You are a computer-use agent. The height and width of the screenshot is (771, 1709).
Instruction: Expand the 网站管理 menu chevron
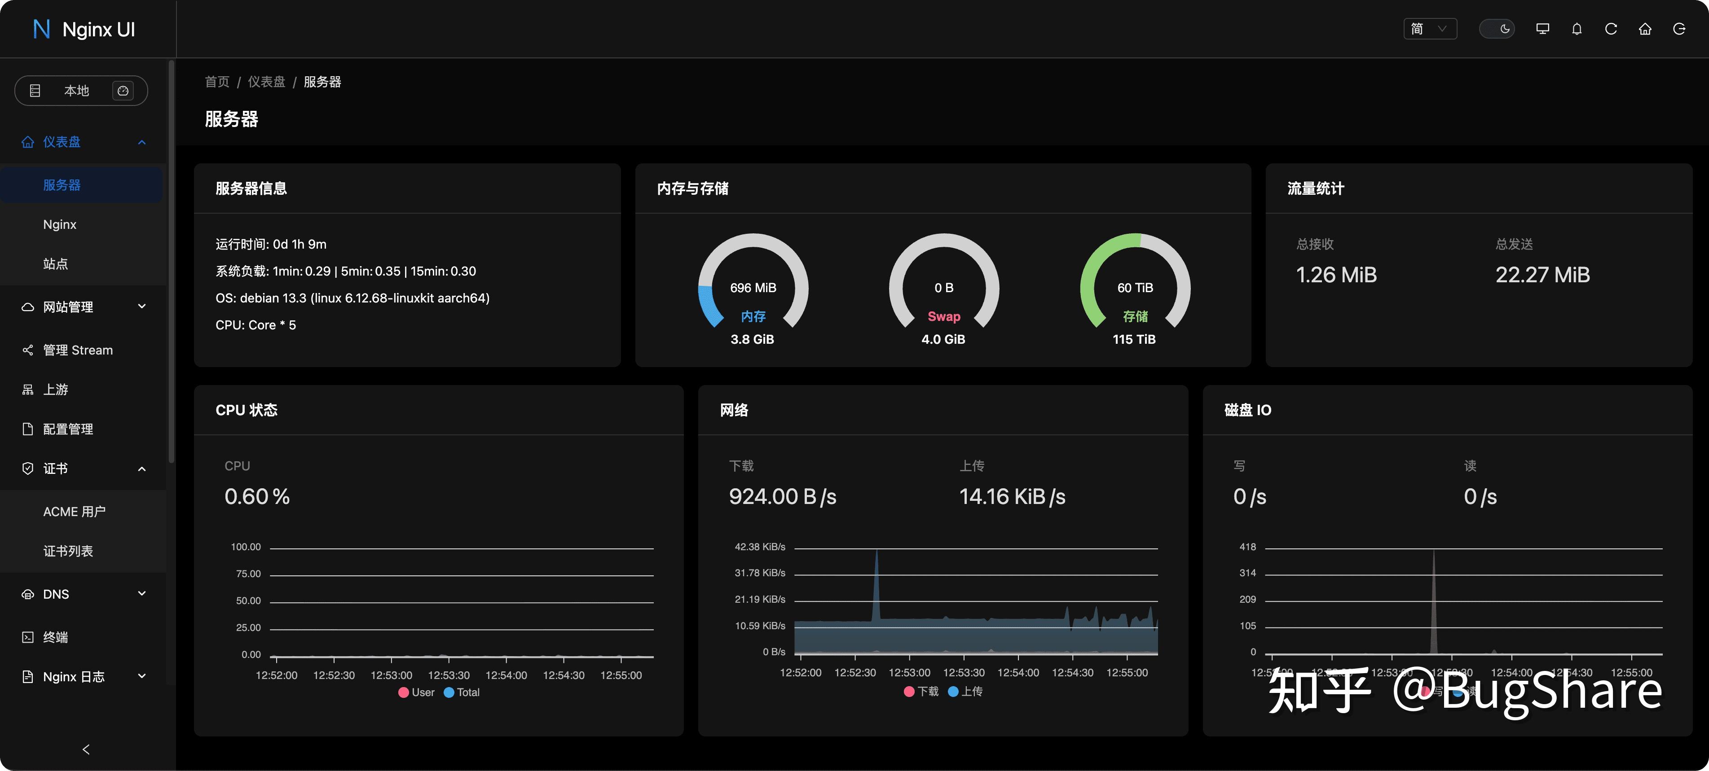coord(141,306)
